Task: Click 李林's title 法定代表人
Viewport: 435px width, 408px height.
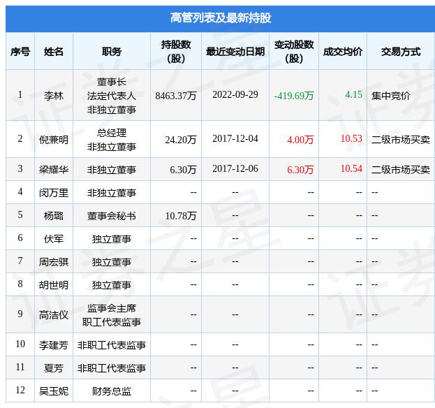Action: click(x=112, y=96)
